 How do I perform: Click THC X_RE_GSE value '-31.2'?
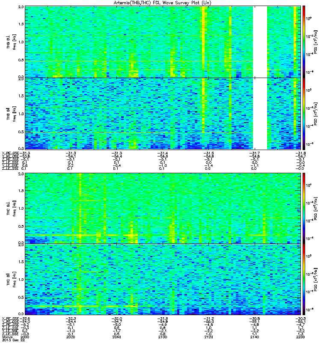click(209, 319)
